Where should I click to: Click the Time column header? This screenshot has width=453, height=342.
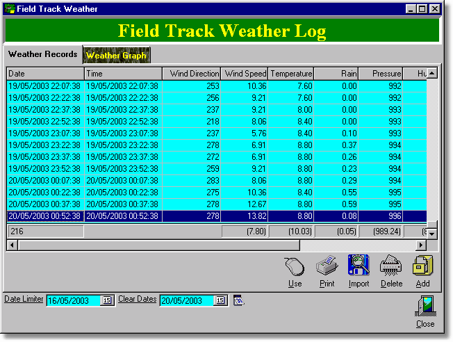point(124,74)
